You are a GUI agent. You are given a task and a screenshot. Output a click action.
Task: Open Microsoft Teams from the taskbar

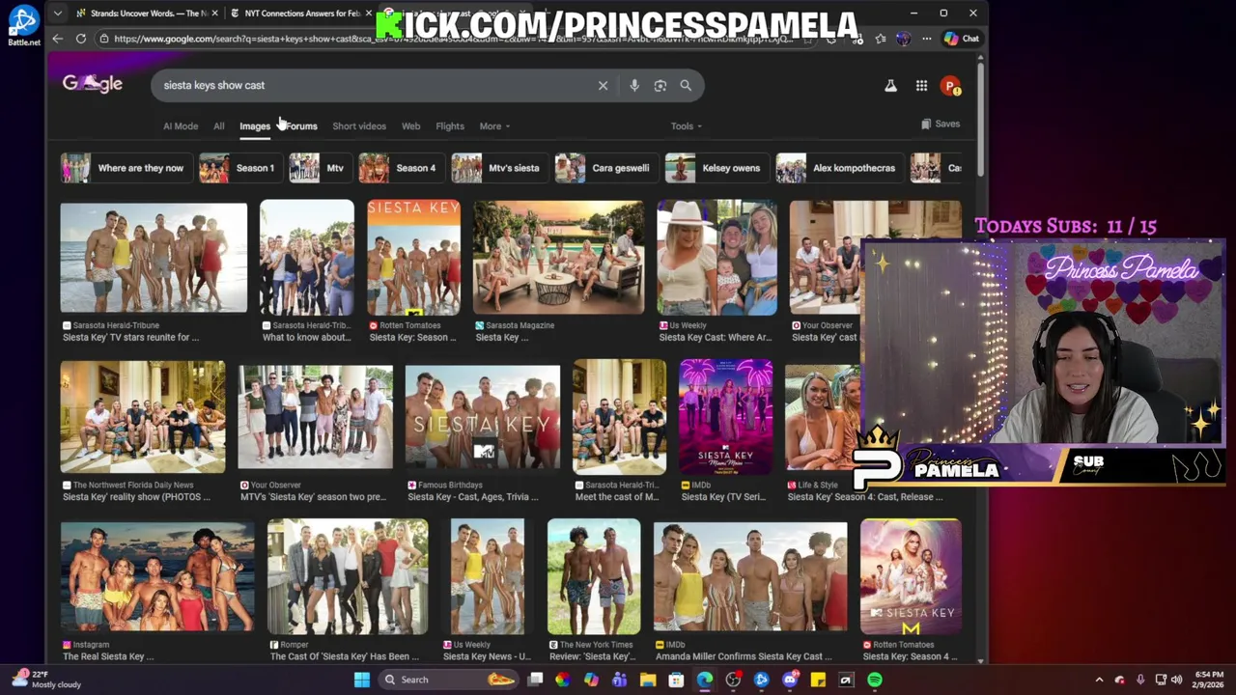pyautogui.click(x=620, y=680)
